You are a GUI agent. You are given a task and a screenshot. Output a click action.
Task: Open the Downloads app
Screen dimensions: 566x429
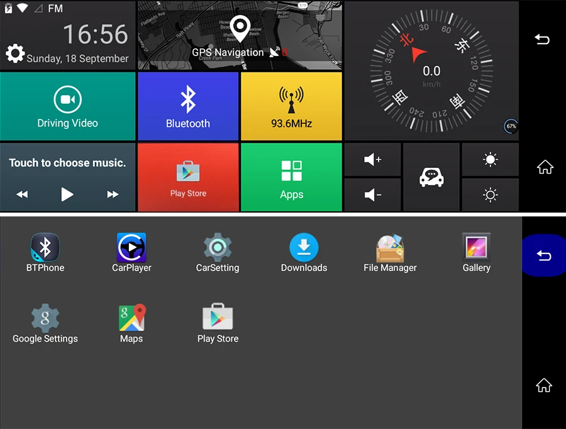tap(304, 252)
